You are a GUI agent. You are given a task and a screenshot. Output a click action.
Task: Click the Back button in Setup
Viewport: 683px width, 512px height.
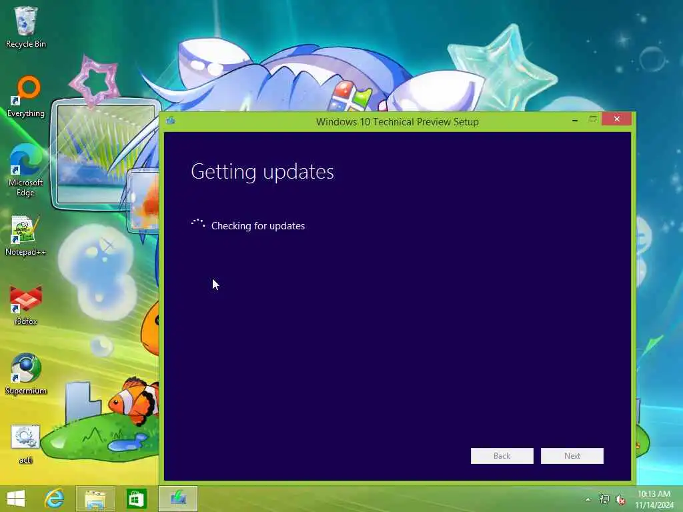pos(502,456)
